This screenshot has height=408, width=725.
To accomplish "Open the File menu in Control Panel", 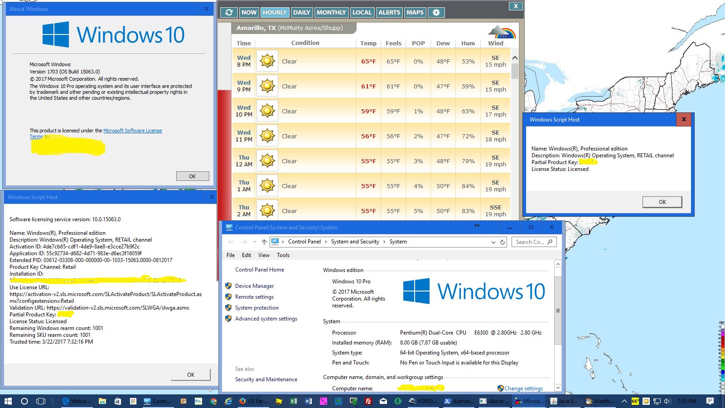I will pos(231,255).
